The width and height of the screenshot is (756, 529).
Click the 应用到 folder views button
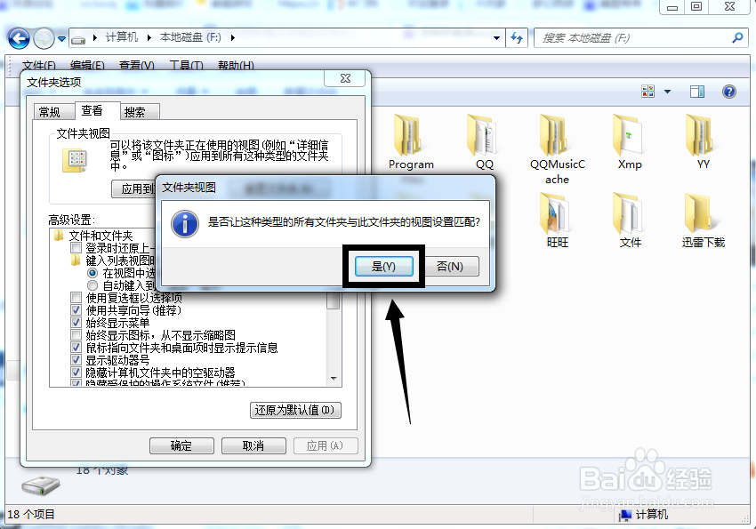pyautogui.click(x=134, y=188)
